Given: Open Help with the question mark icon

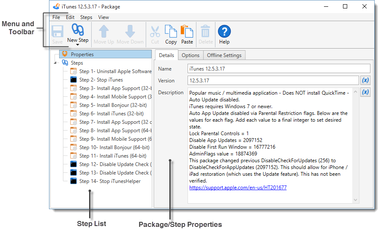Looking at the screenshot, I should [x=224, y=31].
